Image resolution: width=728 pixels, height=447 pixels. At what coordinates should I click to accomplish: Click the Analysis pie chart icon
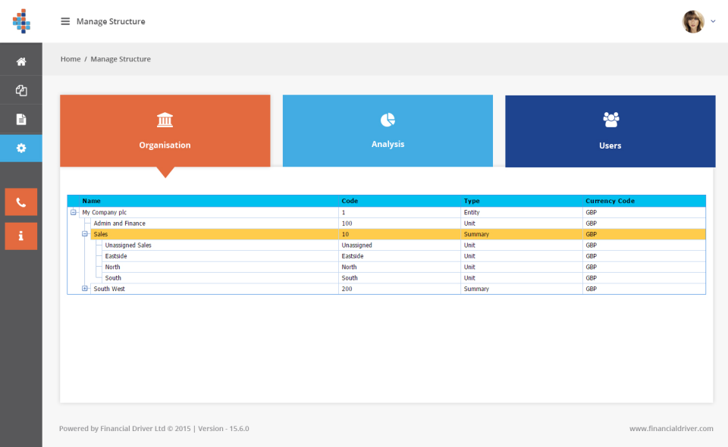[388, 119]
